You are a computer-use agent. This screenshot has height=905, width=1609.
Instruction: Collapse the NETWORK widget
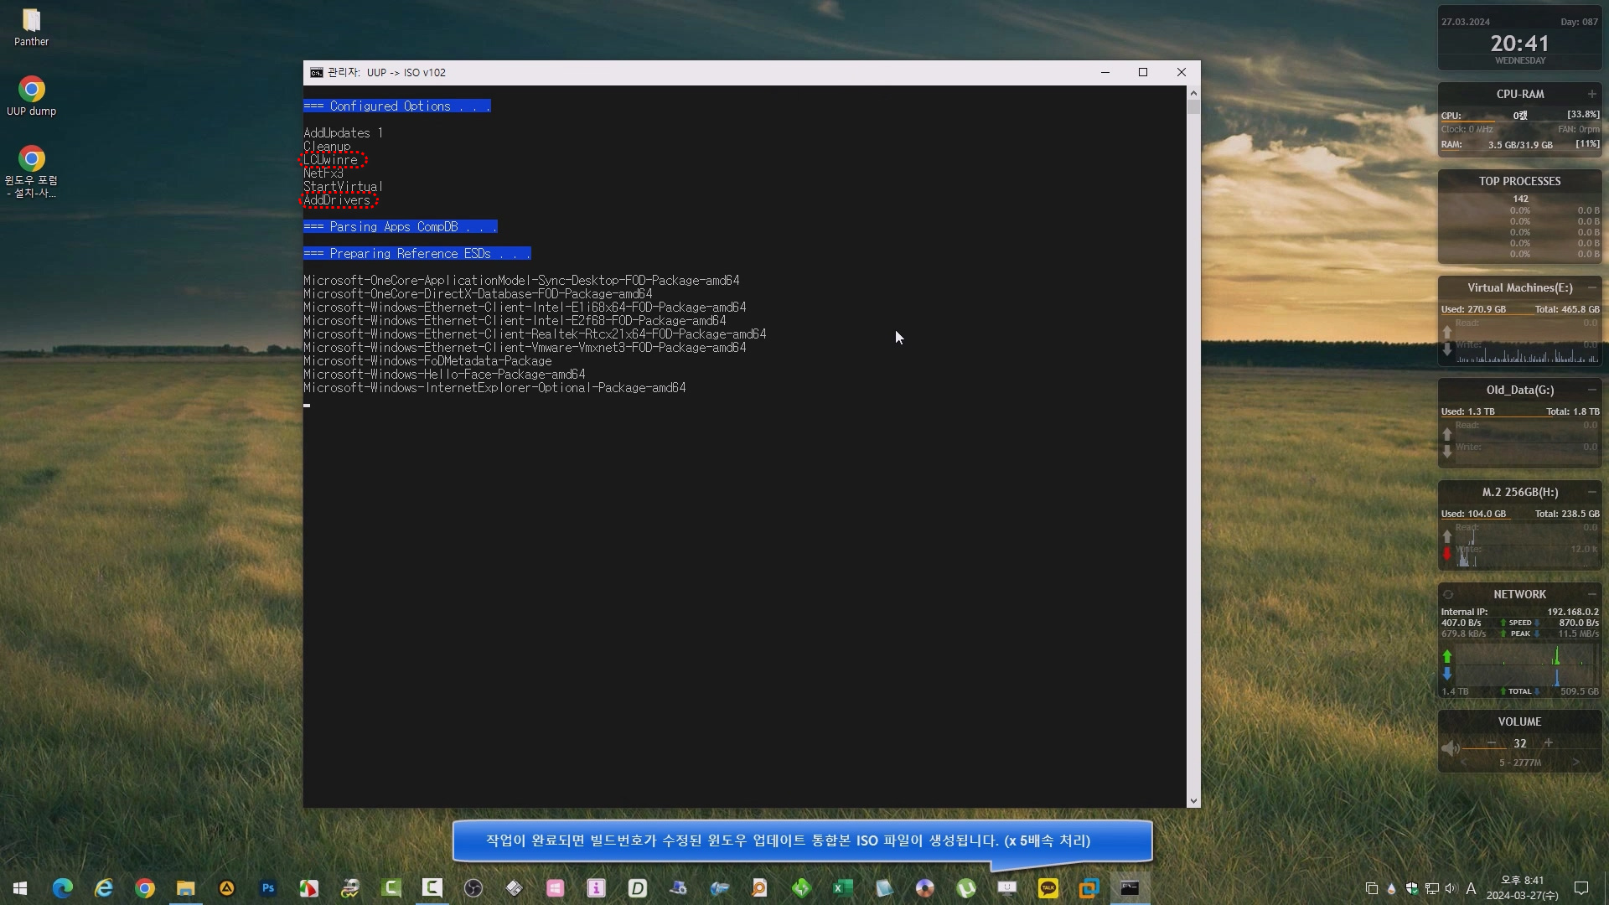tap(1591, 594)
